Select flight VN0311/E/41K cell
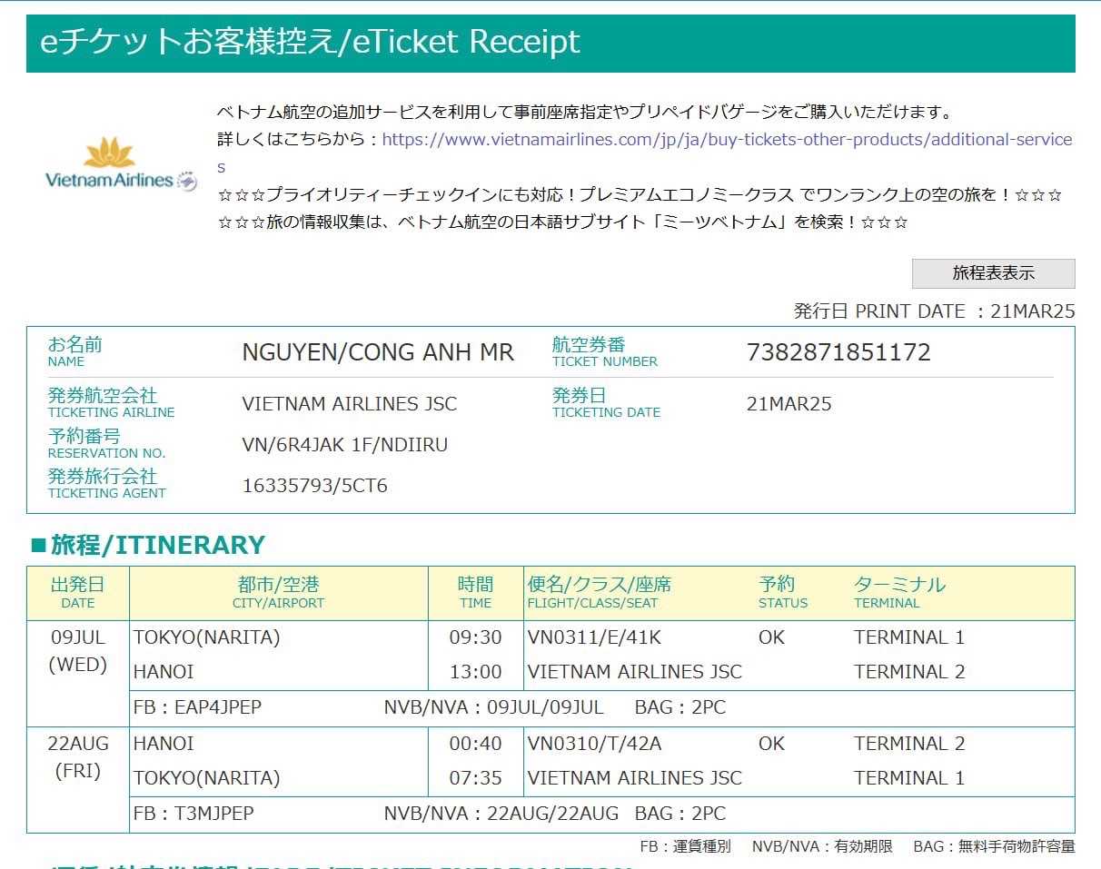The height and width of the screenshot is (869, 1101). pyautogui.click(x=594, y=637)
